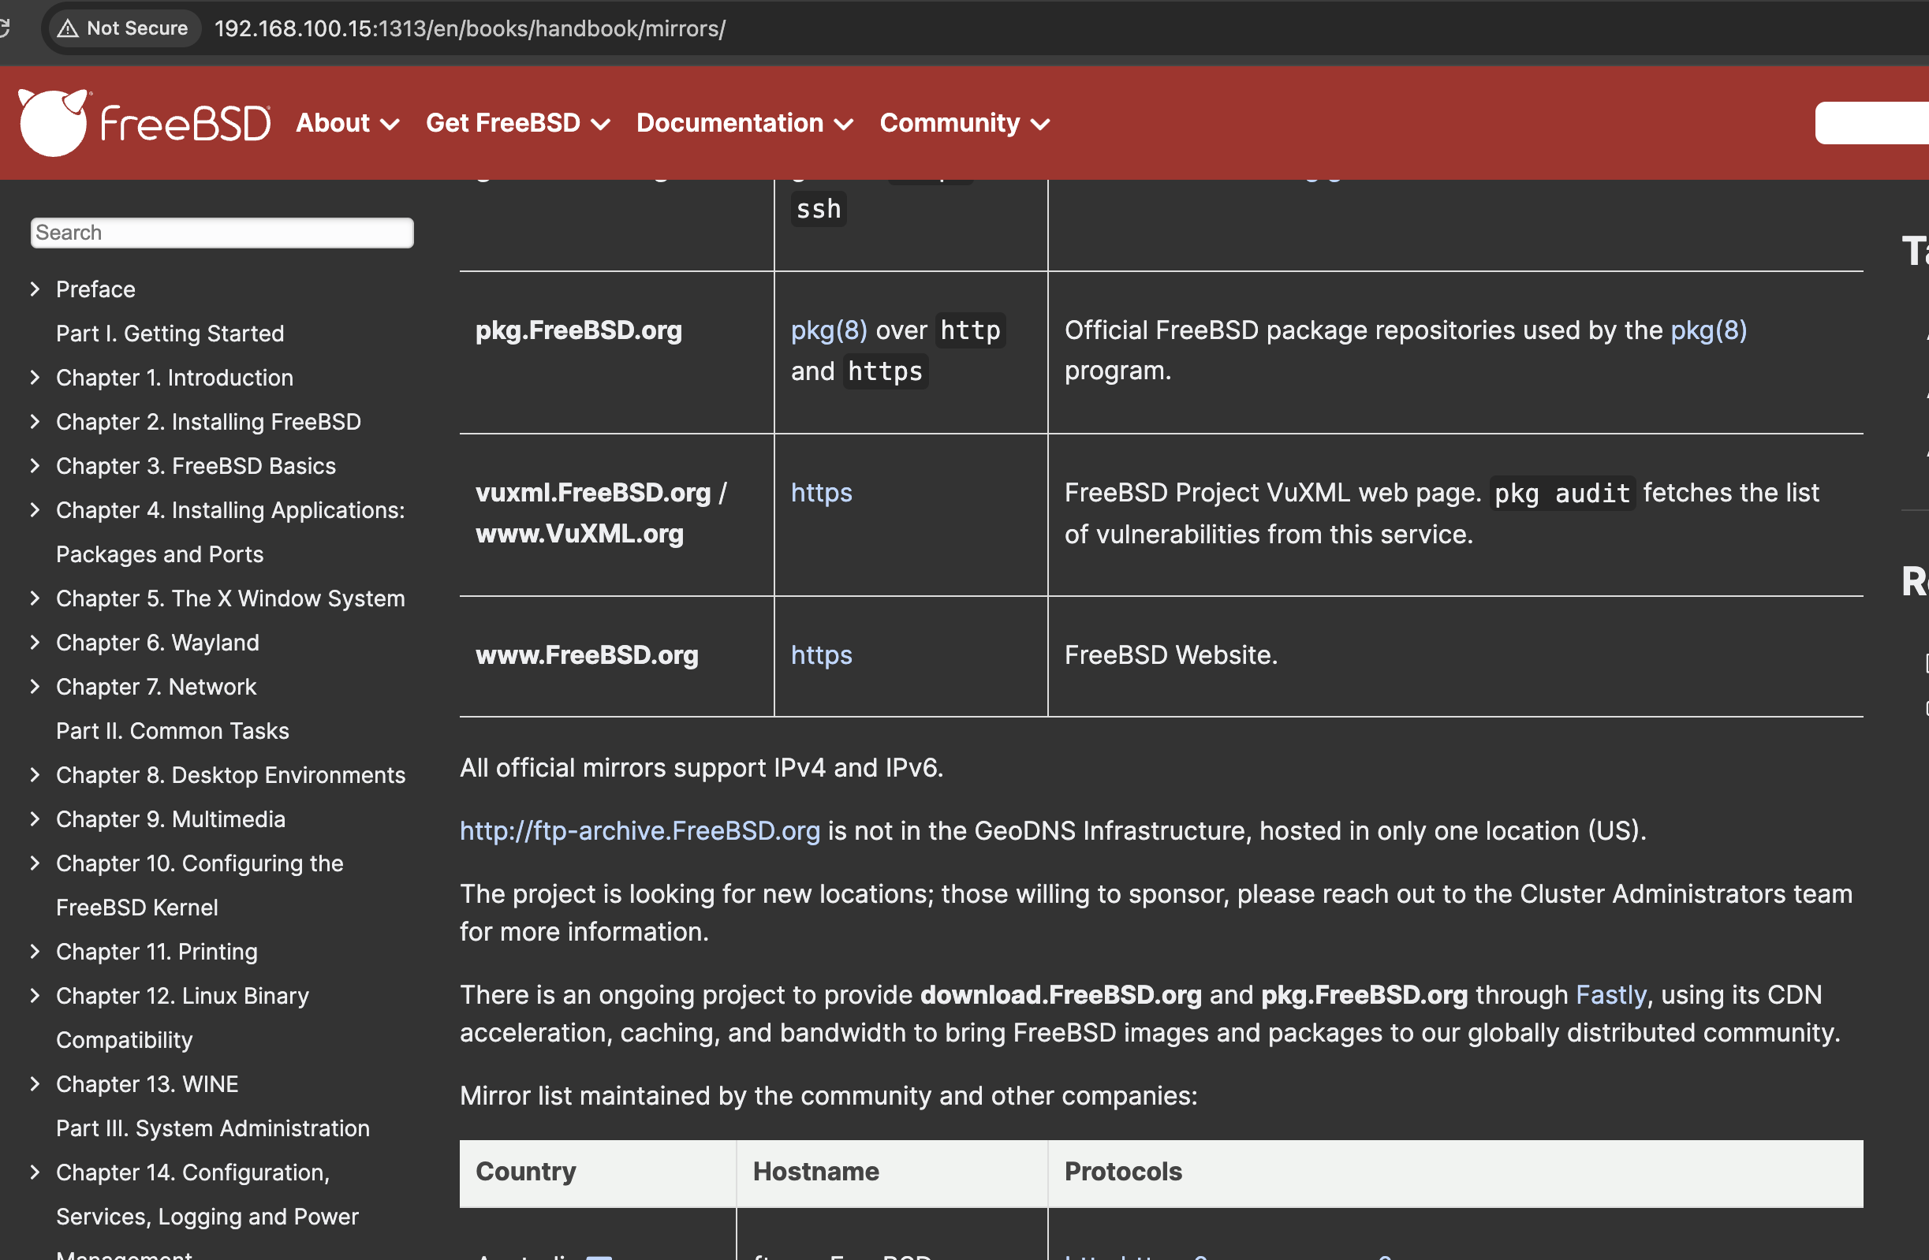
Task: Expand Chapter 9. Multimedia chevron
Action: (x=35, y=819)
